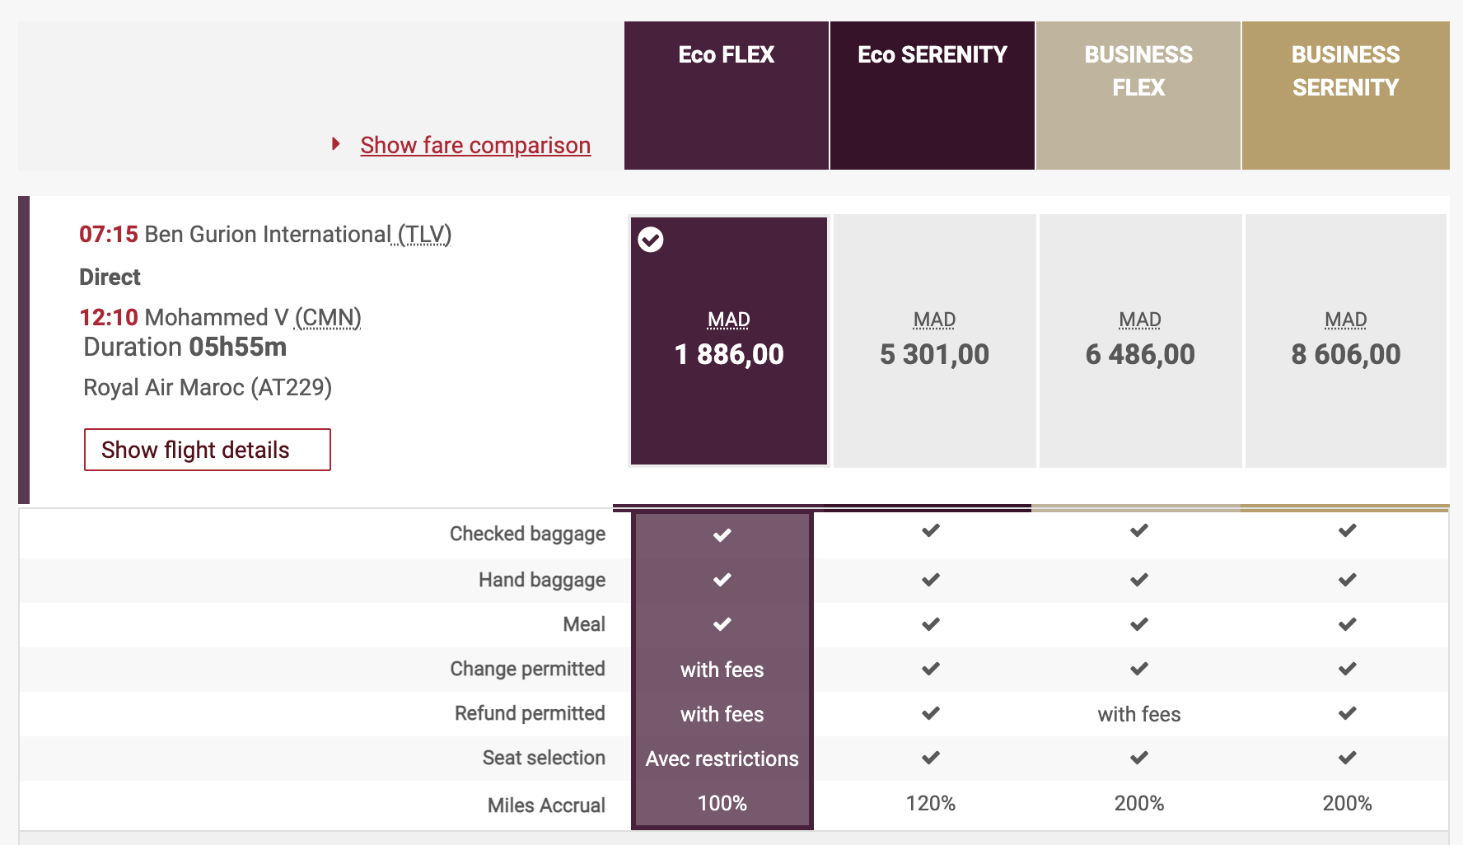Click the Show flight details button
Image resolution: width=1463 pixels, height=845 pixels.
[208, 450]
